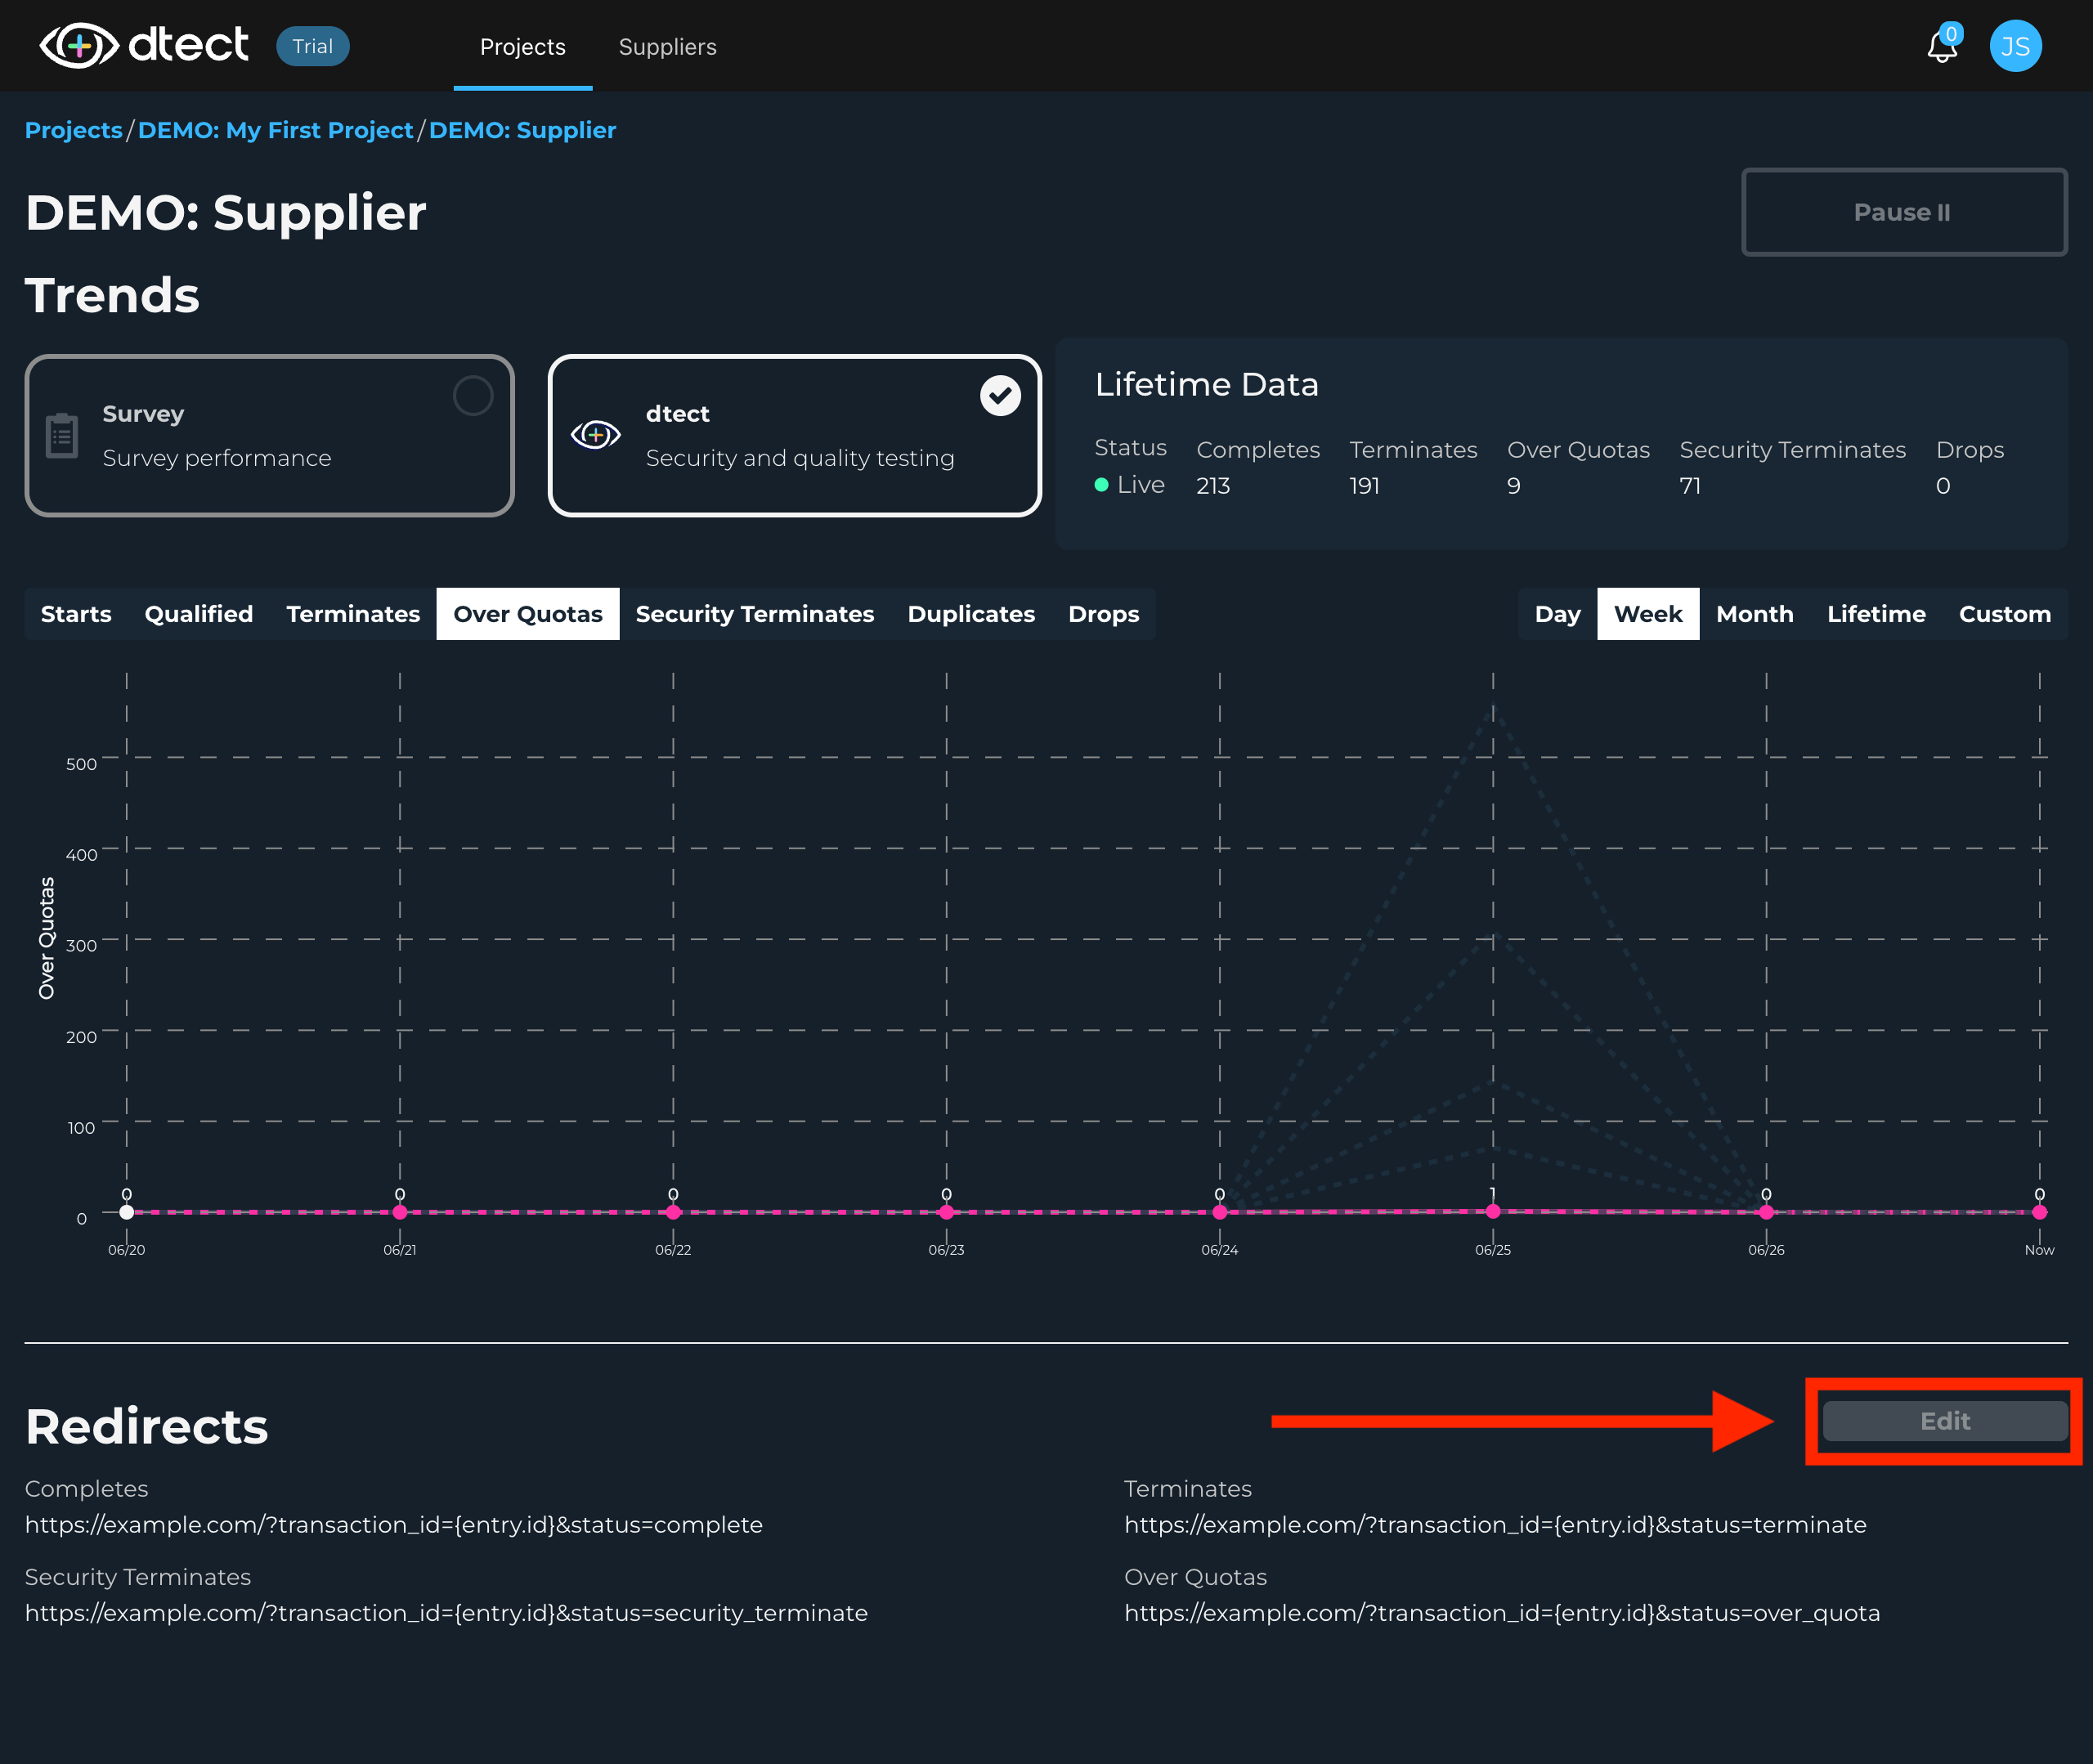
Task: Set chart range to Day
Action: click(1557, 614)
